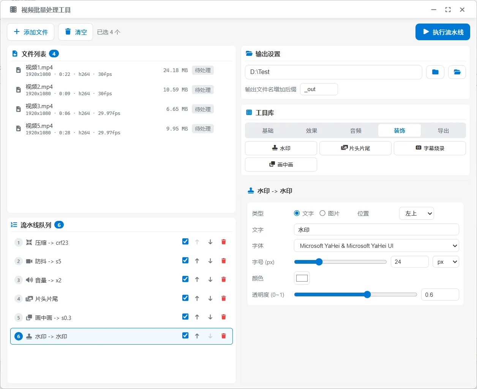Disable the 音量 -> x2 step checkbox
This screenshot has width=477, height=389.
[x=185, y=279]
